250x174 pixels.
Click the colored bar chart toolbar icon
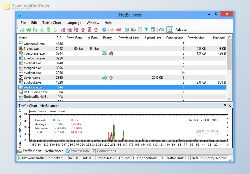click(133, 30)
